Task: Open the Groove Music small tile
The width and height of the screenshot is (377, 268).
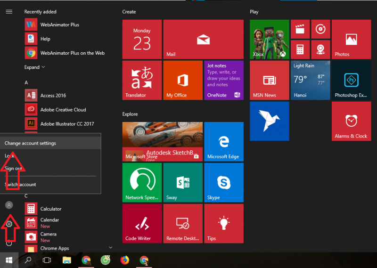Action: (320, 29)
